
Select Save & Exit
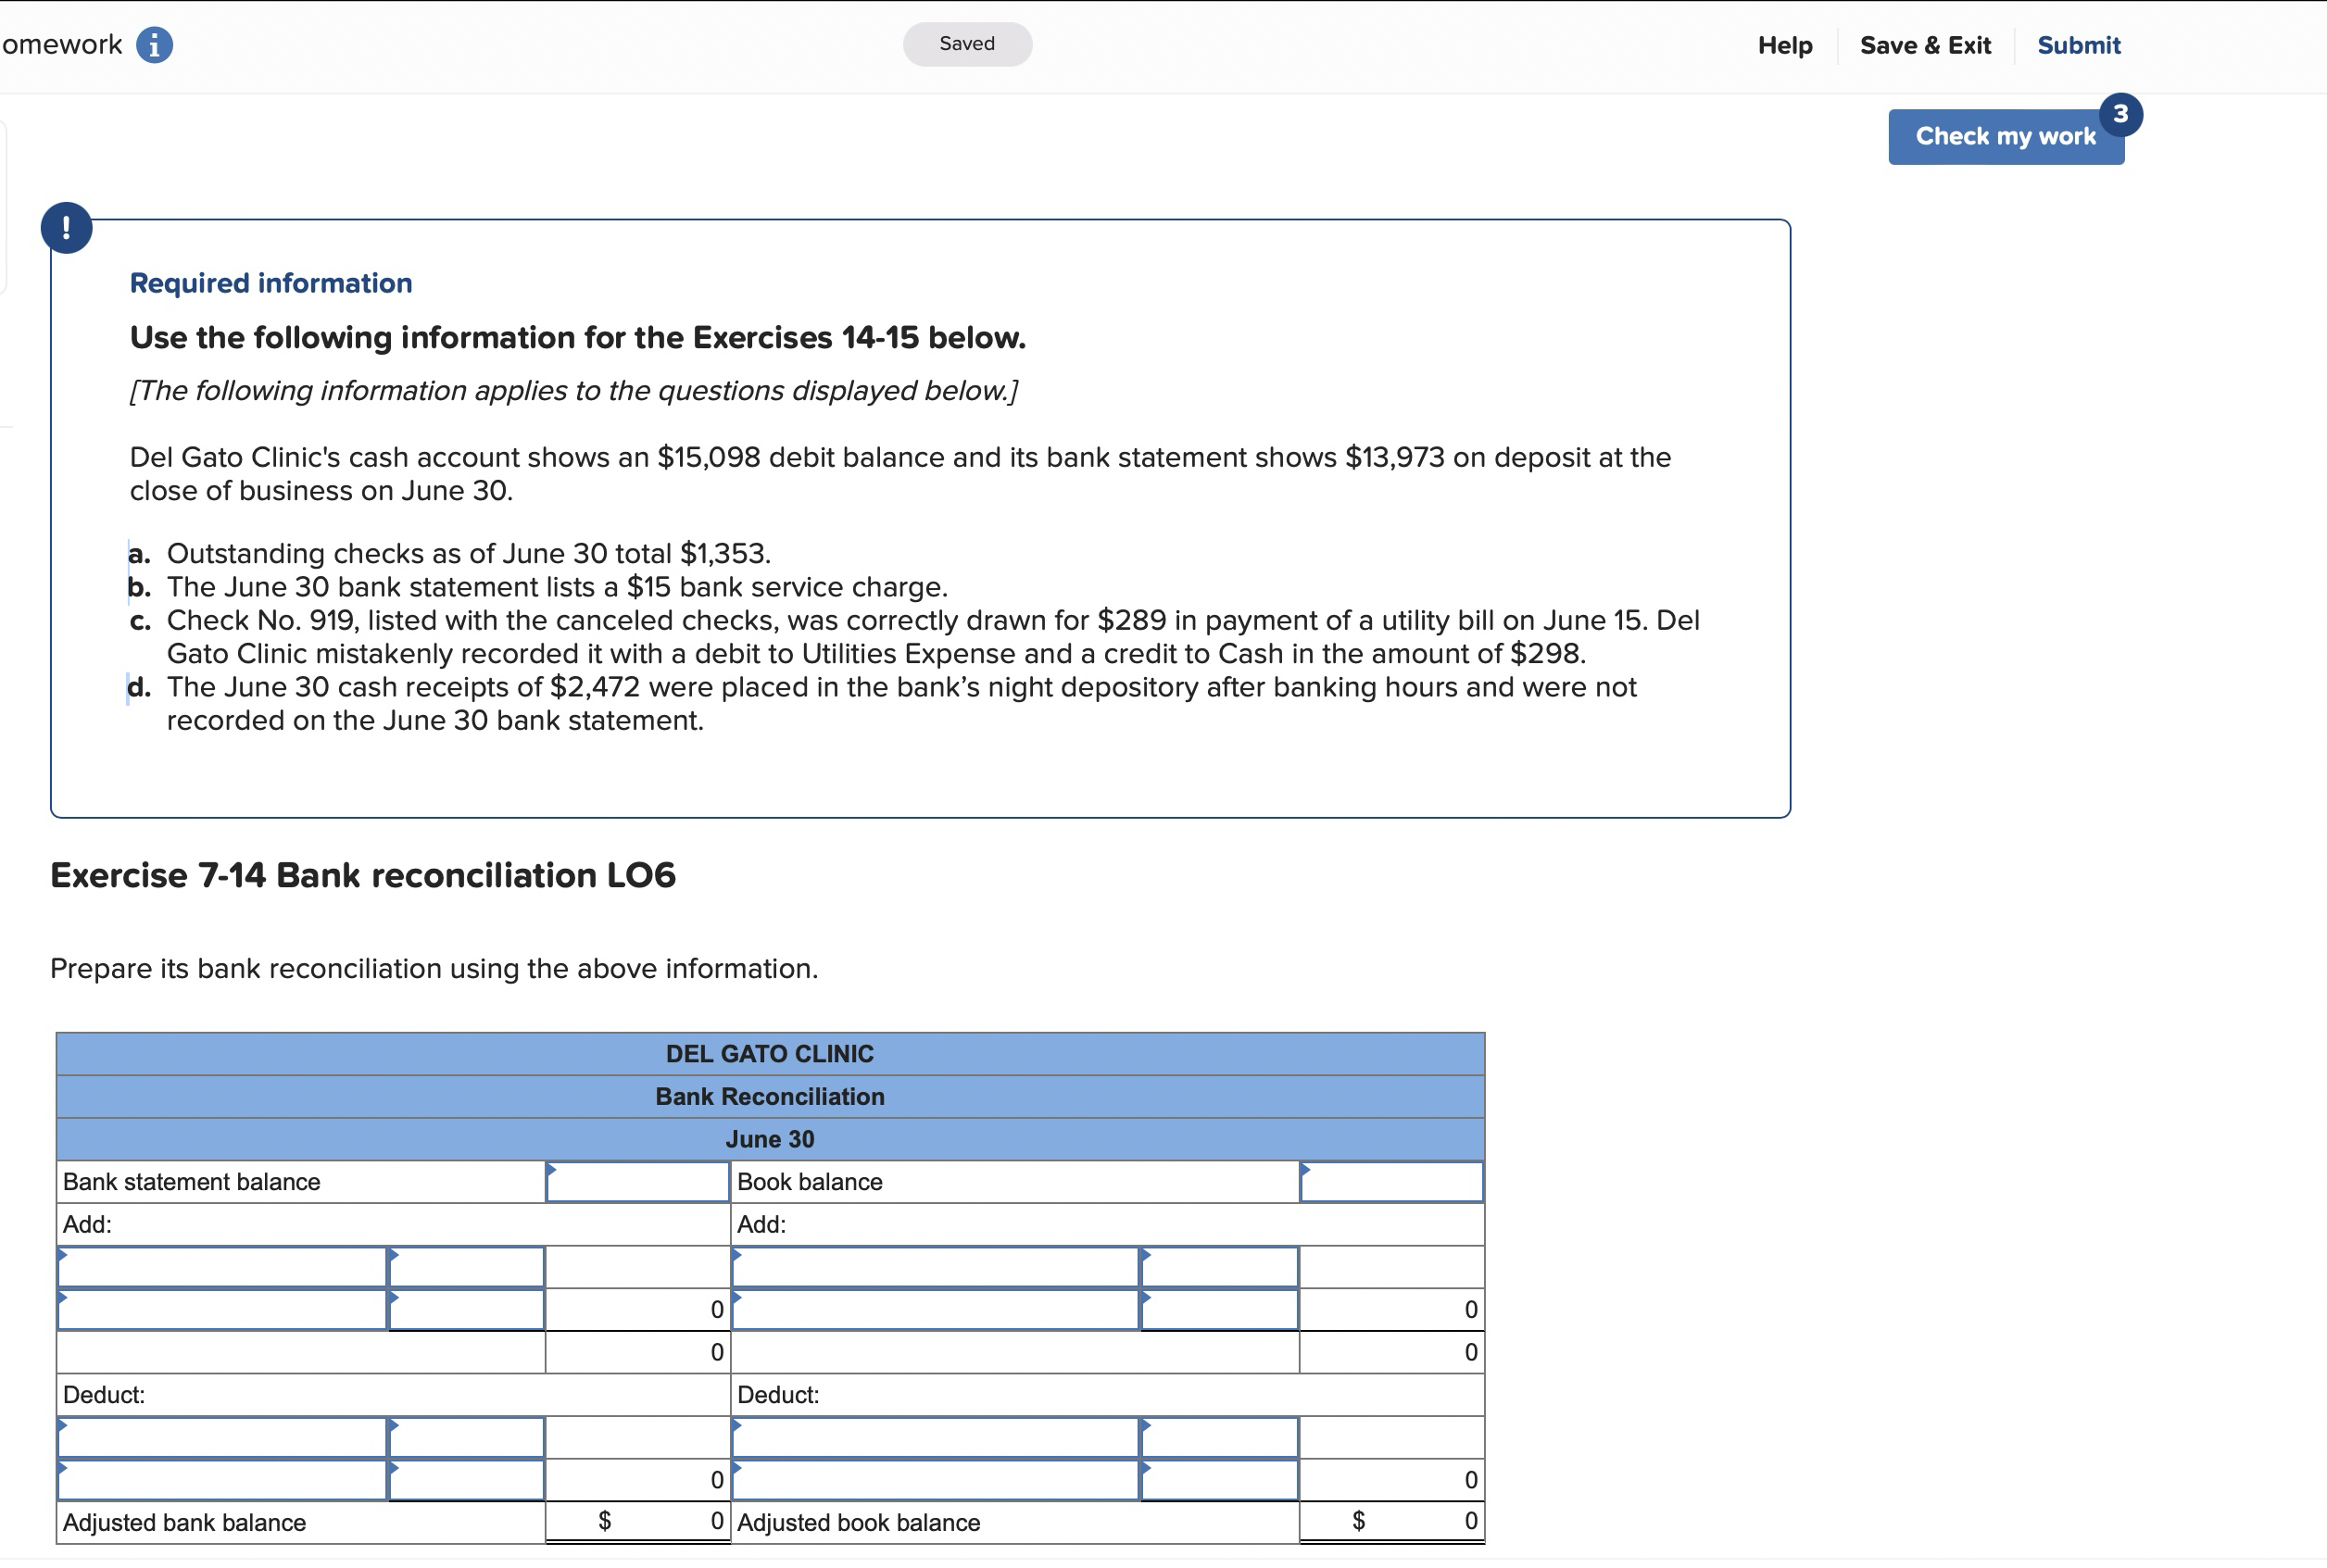tap(1924, 45)
